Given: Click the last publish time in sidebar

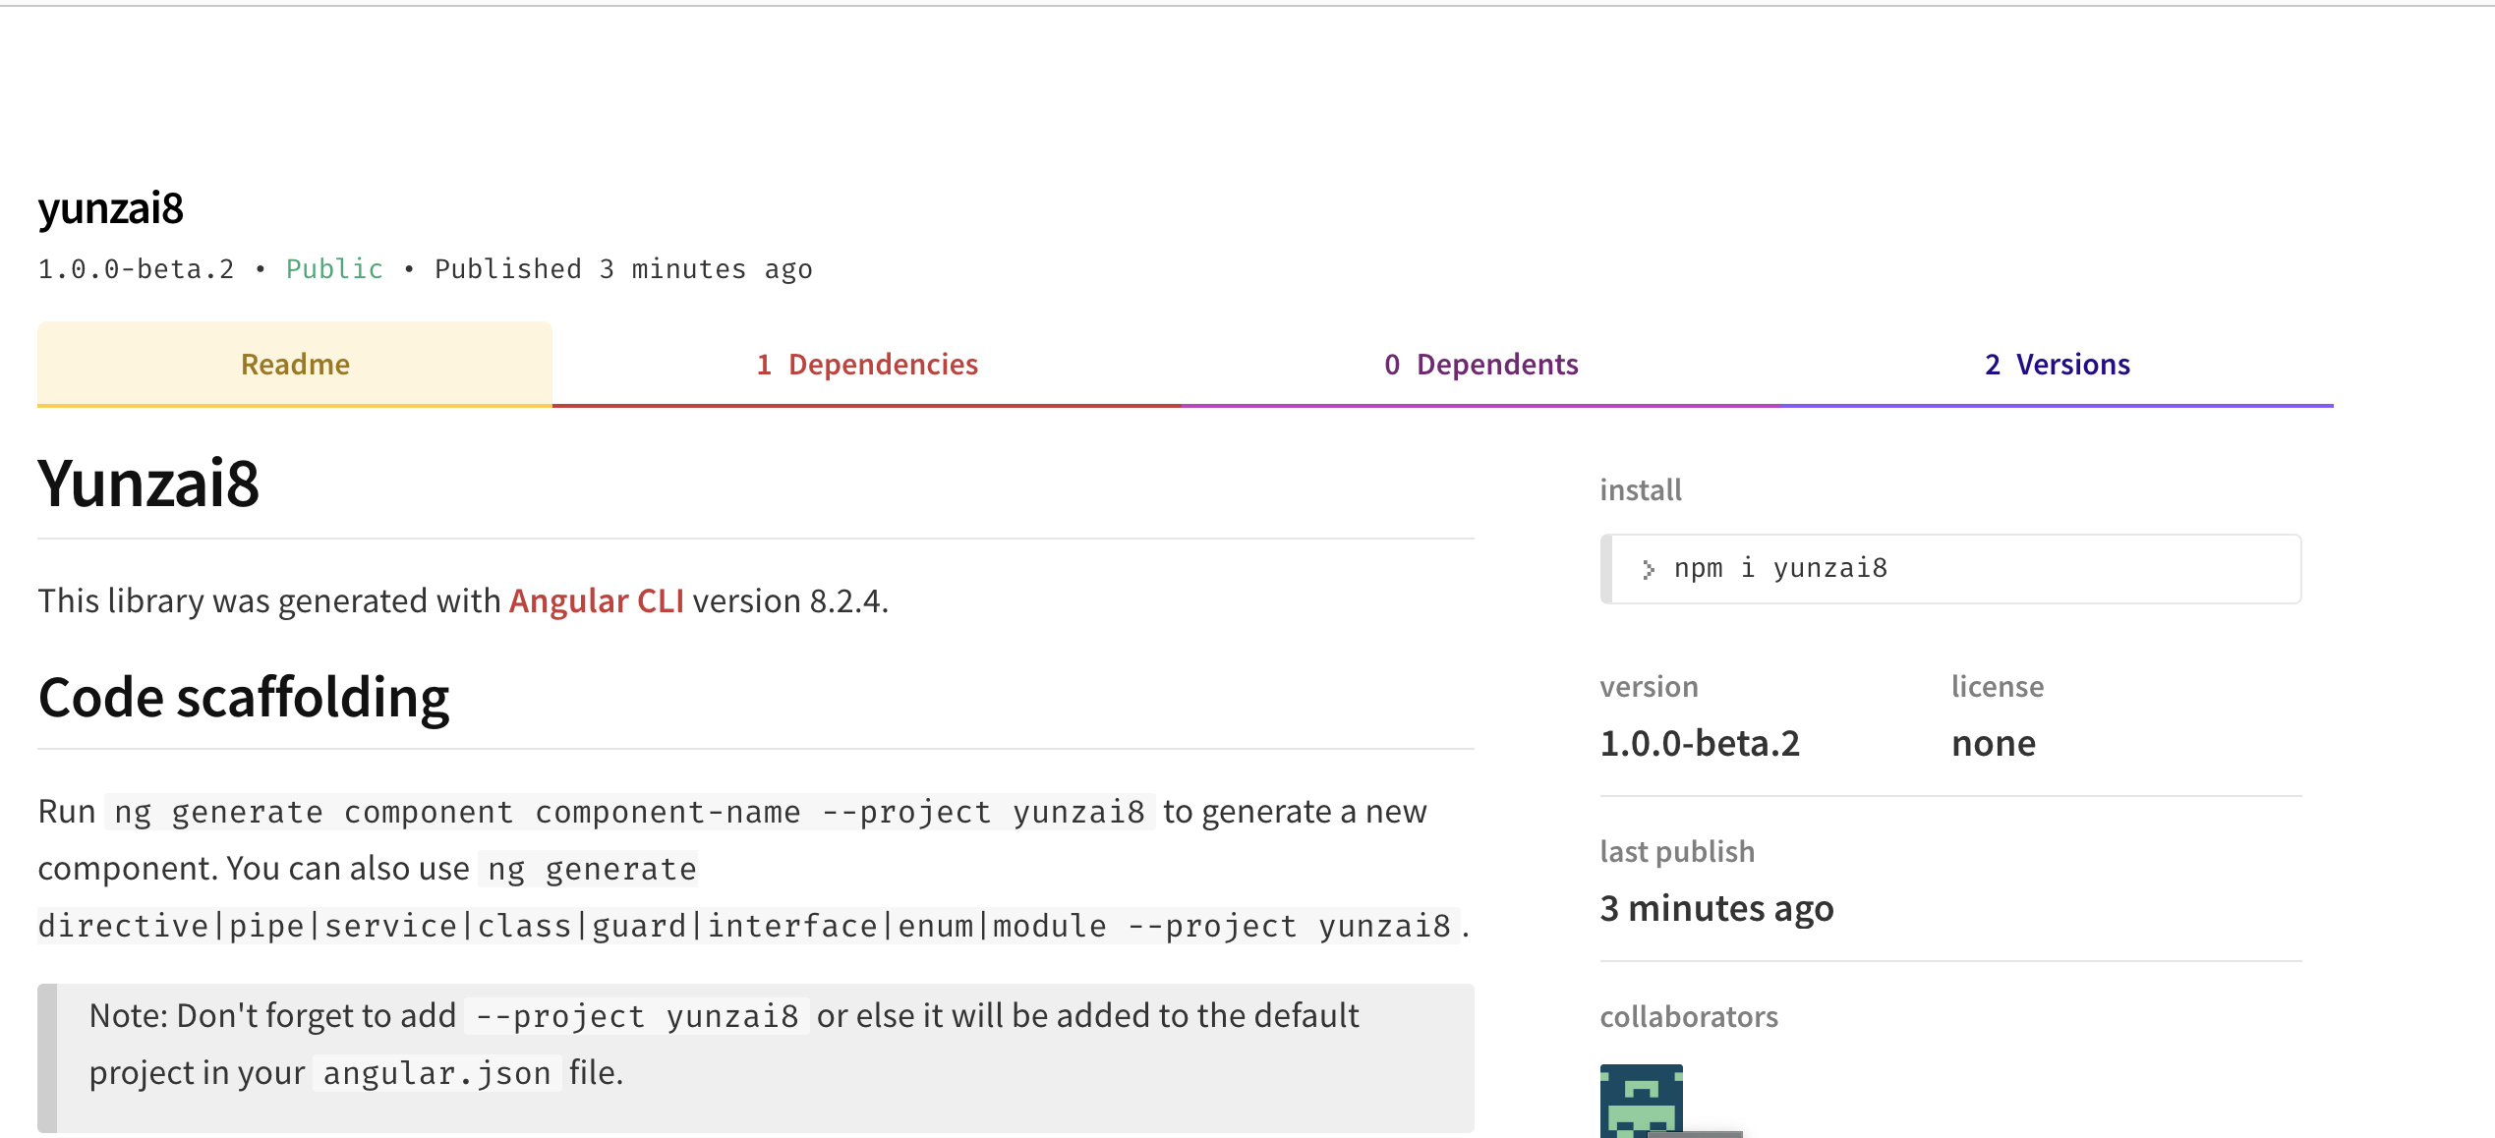Looking at the screenshot, I should click(1716, 909).
